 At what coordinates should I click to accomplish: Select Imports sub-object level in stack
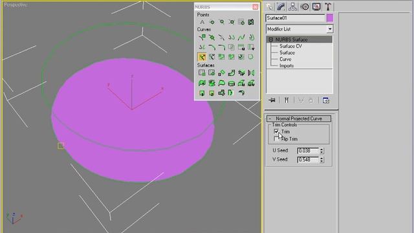pos(287,65)
